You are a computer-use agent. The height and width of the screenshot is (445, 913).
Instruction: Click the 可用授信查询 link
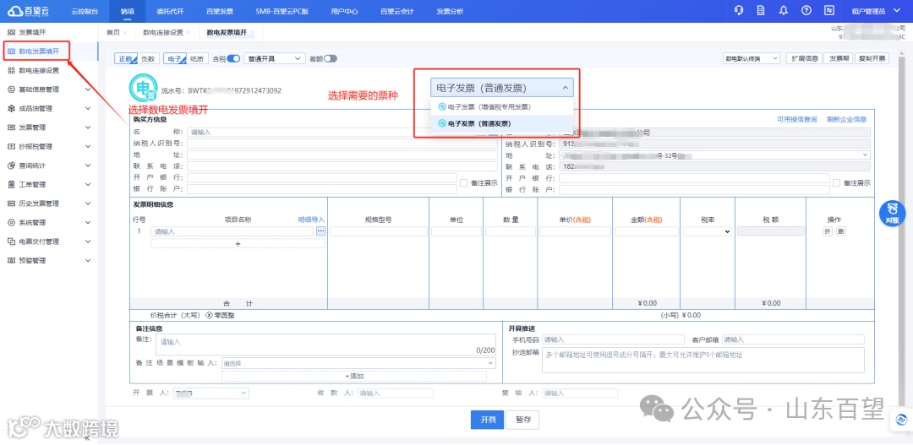[x=796, y=119]
